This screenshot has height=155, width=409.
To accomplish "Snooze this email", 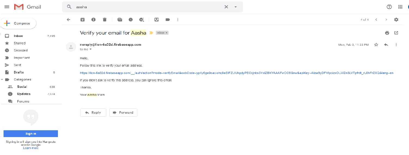I will click(131, 20).
